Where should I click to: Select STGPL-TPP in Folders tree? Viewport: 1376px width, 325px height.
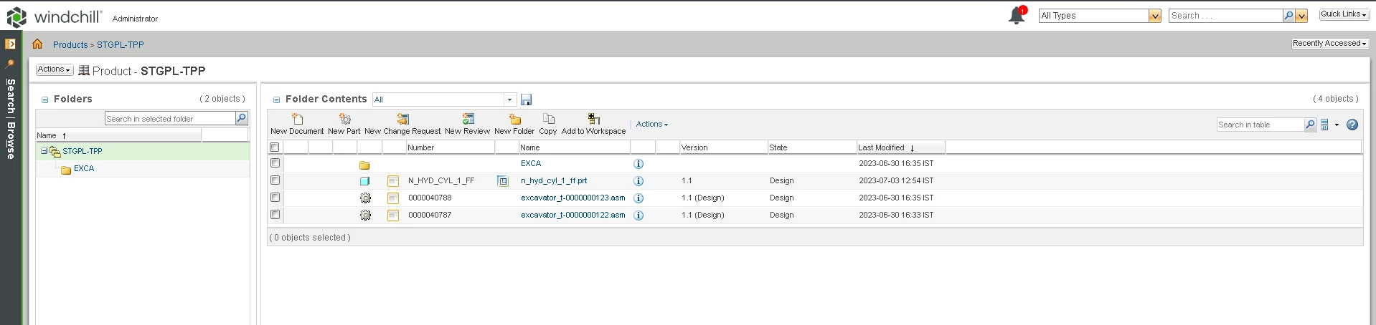83,152
